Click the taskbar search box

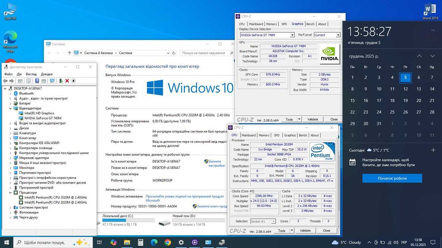(x=53, y=242)
